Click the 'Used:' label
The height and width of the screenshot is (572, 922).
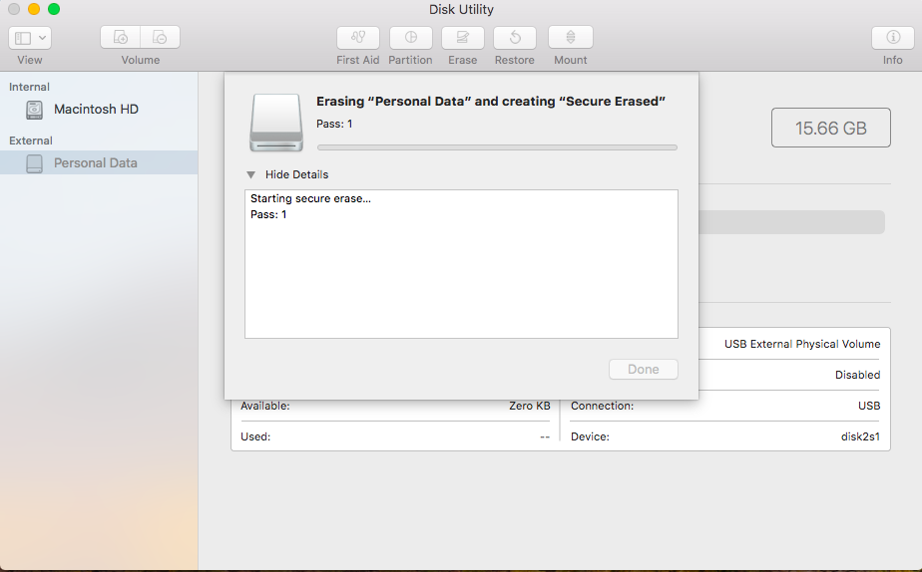click(x=255, y=436)
